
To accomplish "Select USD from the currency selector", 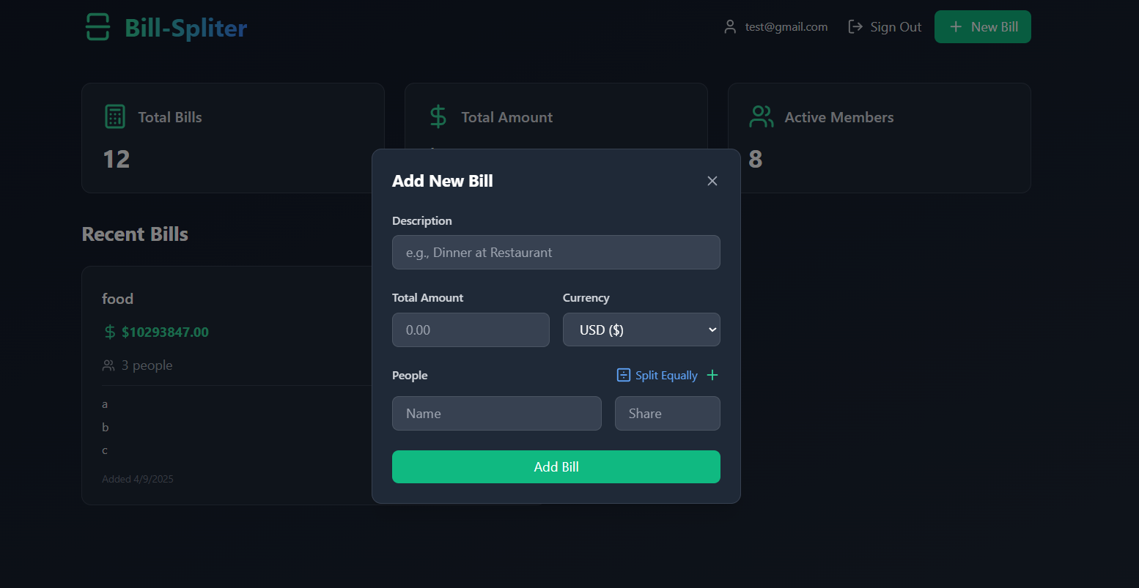I will point(641,330).
